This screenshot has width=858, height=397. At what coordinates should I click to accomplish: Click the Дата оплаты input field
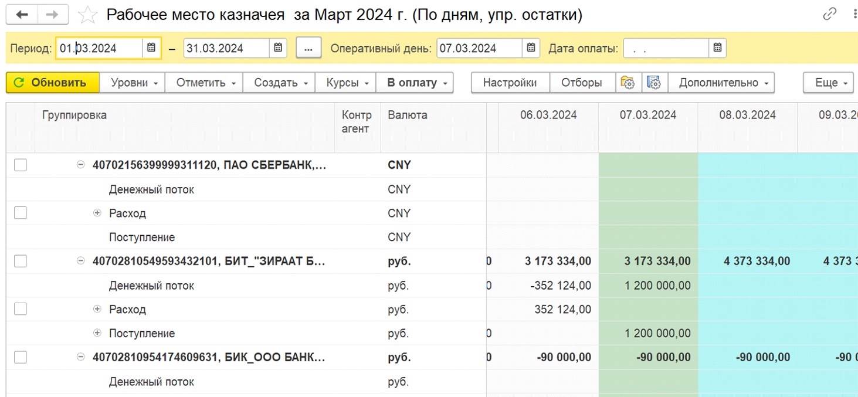click(x=666, y=48)
